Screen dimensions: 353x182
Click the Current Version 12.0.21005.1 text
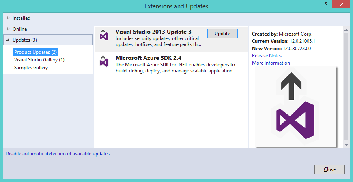tap(284, 41)
